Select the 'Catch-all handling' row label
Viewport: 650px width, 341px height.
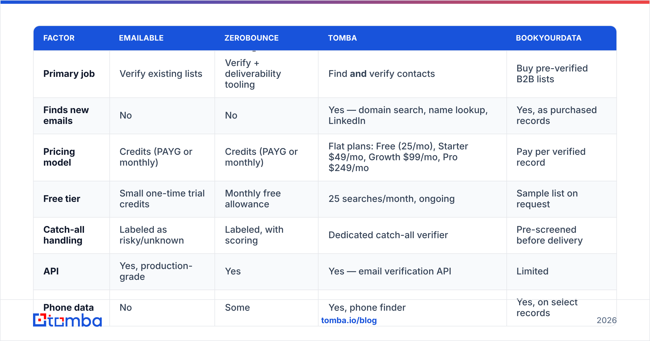64,235
